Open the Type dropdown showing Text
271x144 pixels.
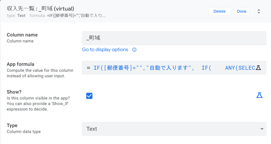tap(174, 129)
